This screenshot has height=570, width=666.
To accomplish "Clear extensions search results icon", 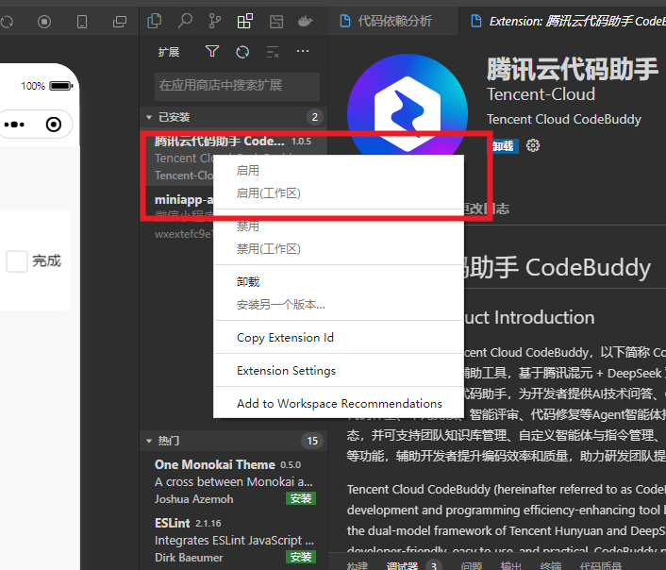I will tap(273, 52).
